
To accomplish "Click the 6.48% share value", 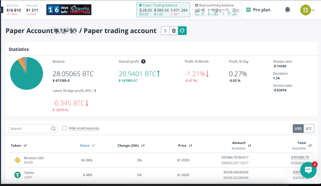I will click(x=87, y=175).
